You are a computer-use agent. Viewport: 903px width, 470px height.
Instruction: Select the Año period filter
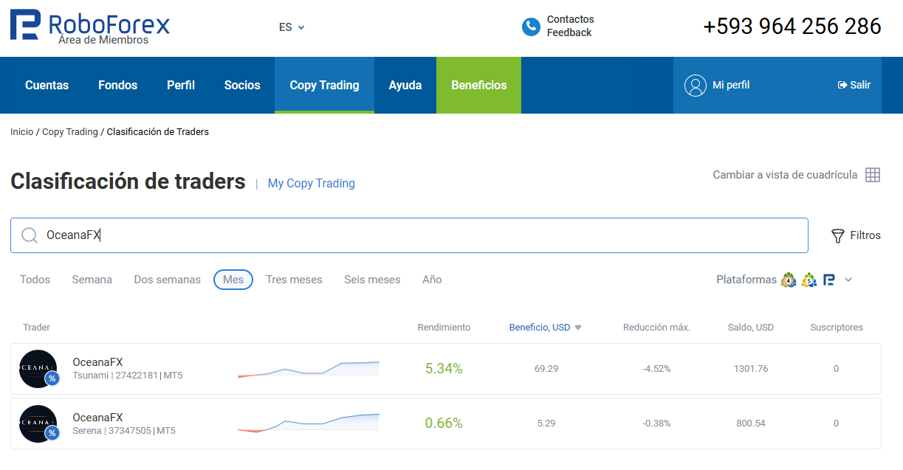tap(432, 280)
